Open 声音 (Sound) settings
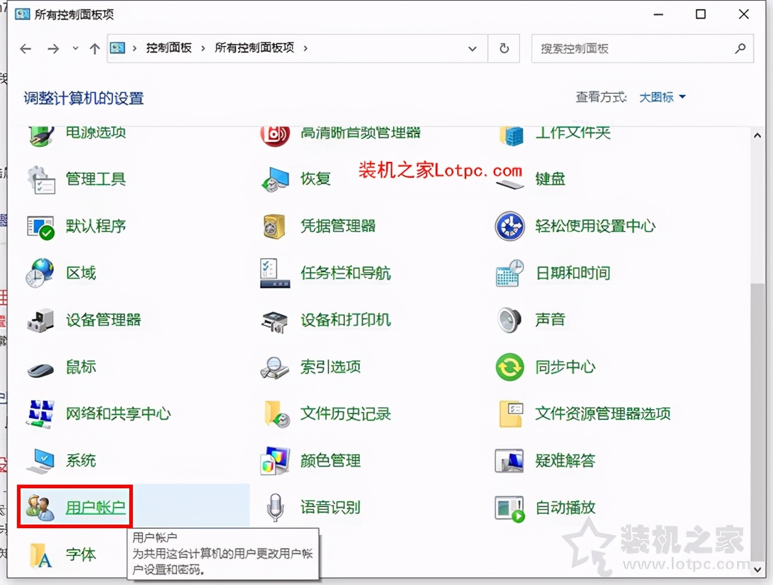The width and height of the screenshot is (773, 585). coord(550,320)
